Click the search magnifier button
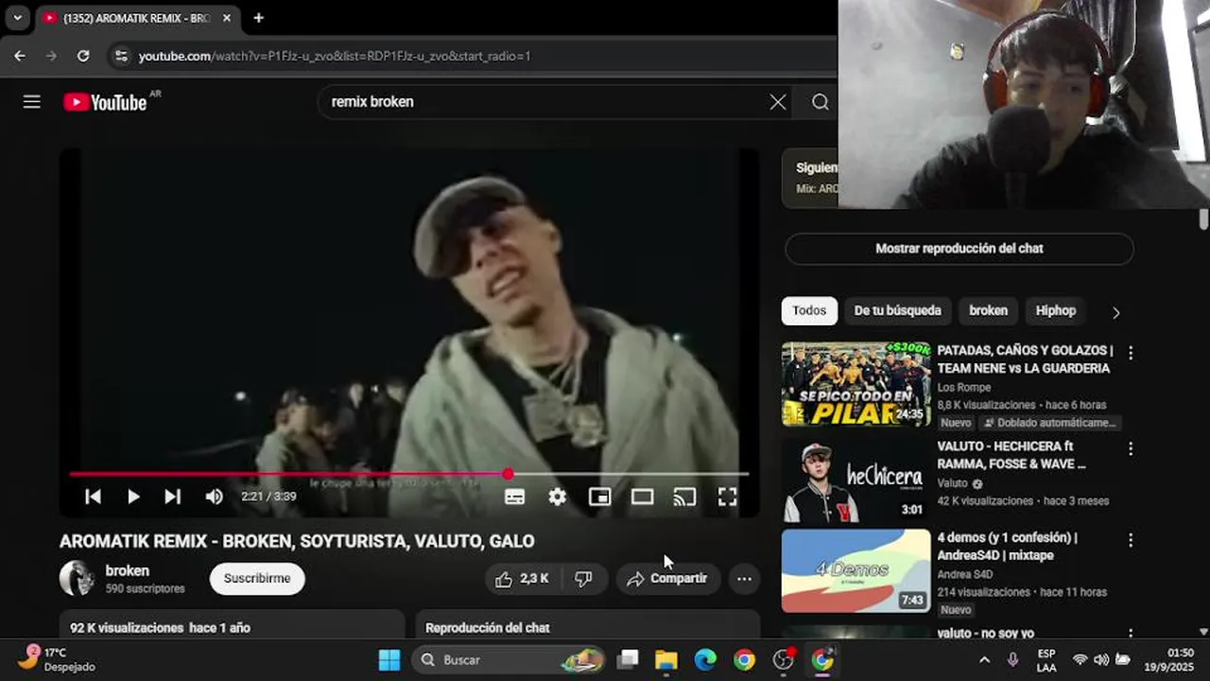1210x681 pixels. tap(820, 102)
